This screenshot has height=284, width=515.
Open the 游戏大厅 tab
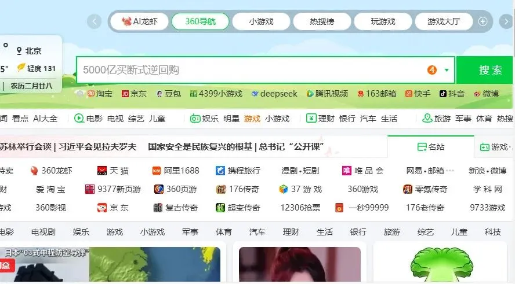444,21
